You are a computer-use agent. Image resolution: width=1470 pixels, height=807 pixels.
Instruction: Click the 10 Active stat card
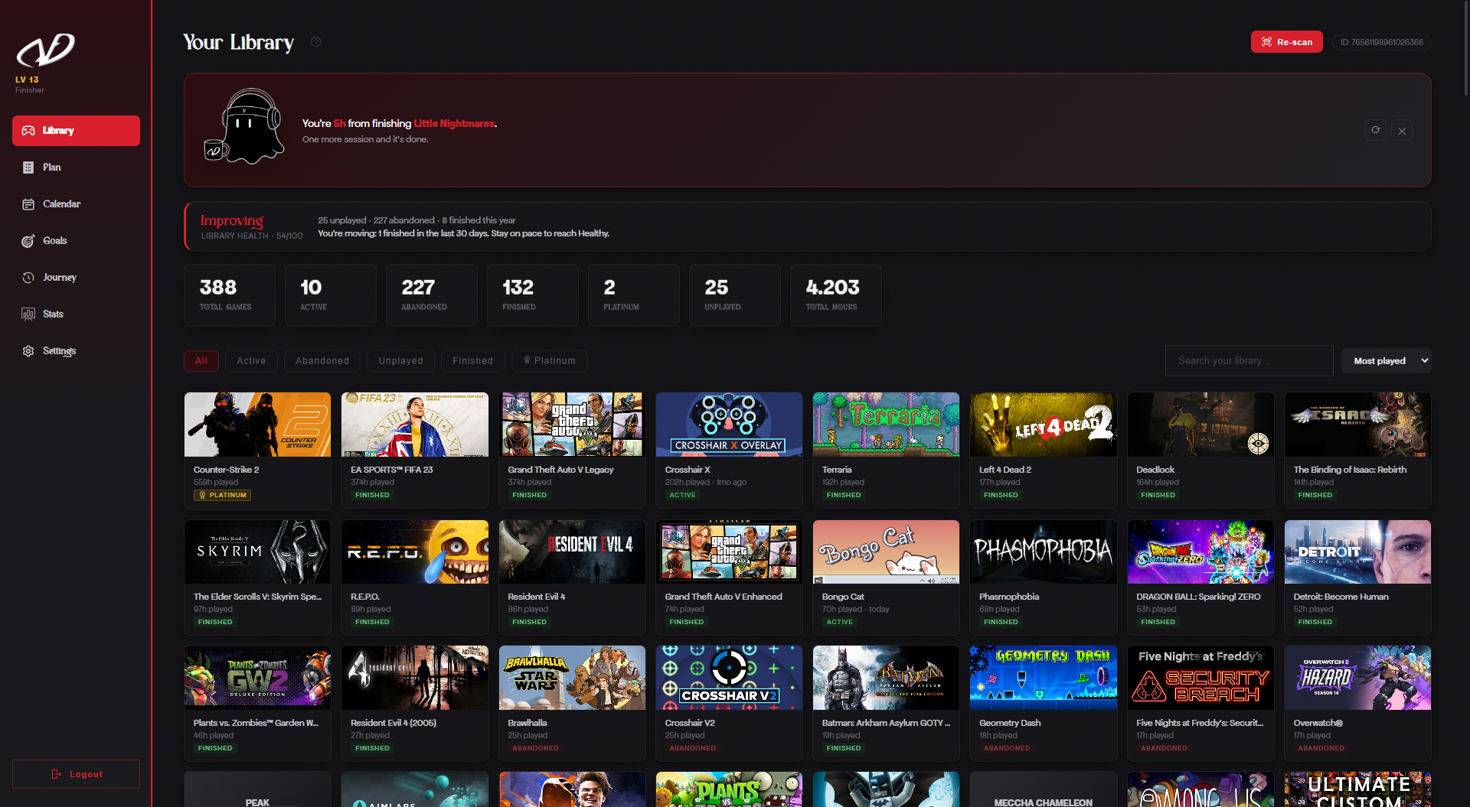click(x=331, y=295)
